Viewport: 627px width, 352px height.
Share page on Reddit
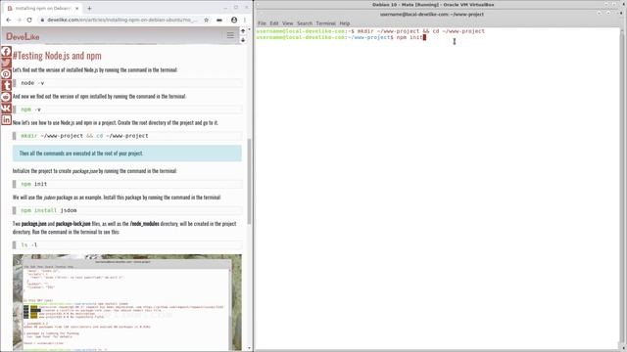pos(6,97)
